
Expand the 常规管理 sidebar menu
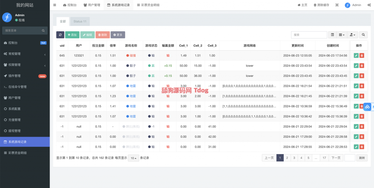[x=25, y=54]
